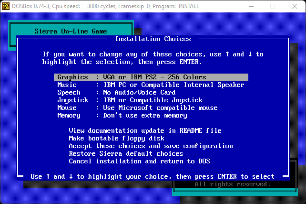Close the DOSBox window

295,6
